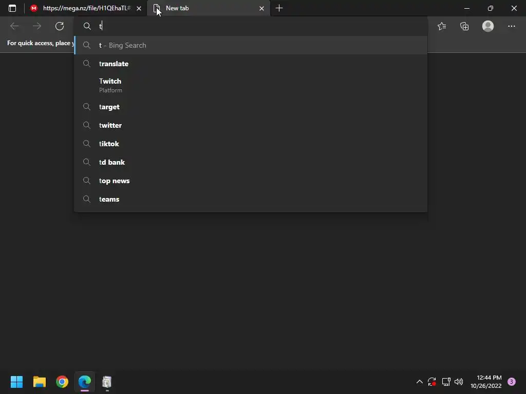Open the tab actions menu icon
The height and width of the screenshot is (394, 526).
coord(12,8)
